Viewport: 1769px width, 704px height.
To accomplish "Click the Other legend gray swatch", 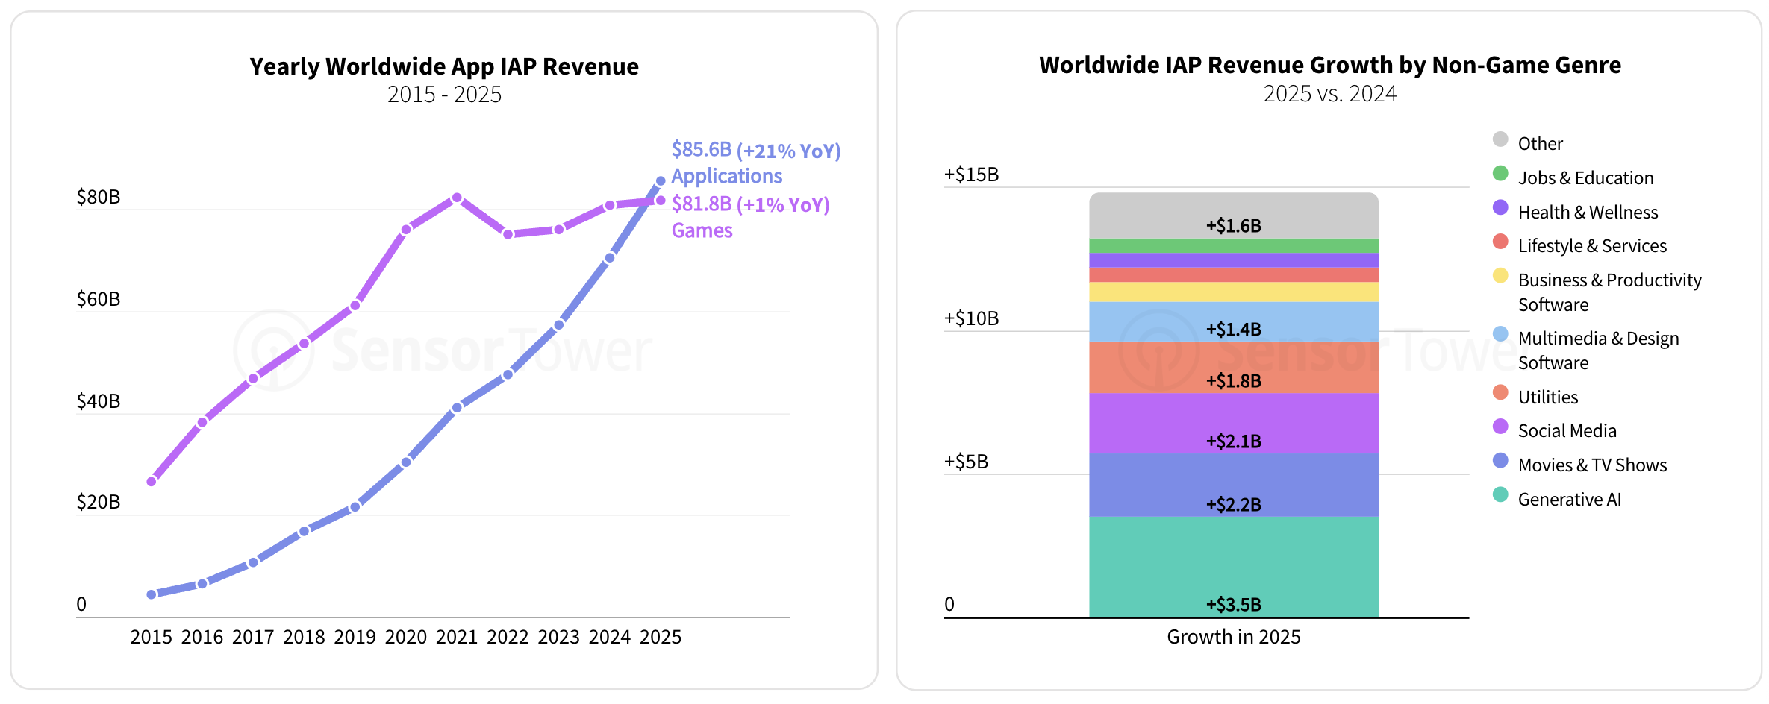I will coord(1500,139).
